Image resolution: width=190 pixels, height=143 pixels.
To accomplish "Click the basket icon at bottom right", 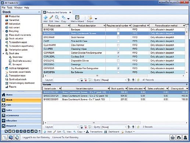I will pos(172,138).
